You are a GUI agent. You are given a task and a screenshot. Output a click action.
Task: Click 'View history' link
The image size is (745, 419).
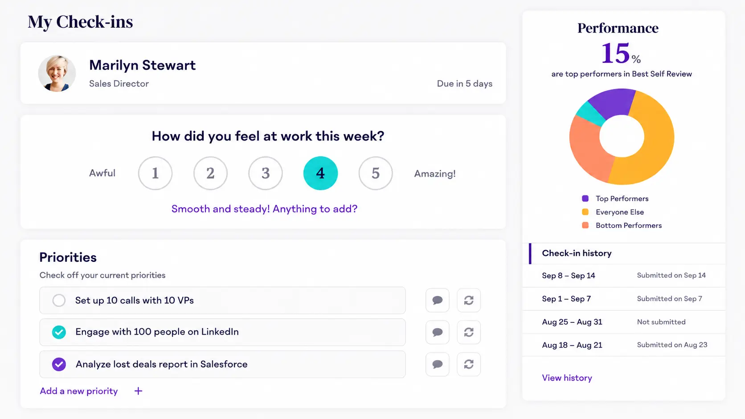pyautogui.click(x=567, y=378)
